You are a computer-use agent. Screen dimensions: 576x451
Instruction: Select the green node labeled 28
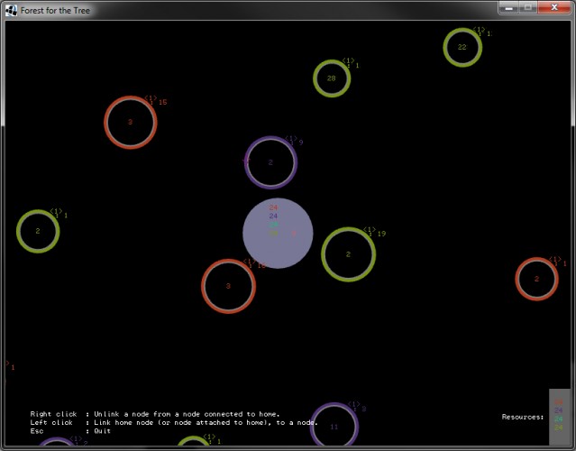332,78
